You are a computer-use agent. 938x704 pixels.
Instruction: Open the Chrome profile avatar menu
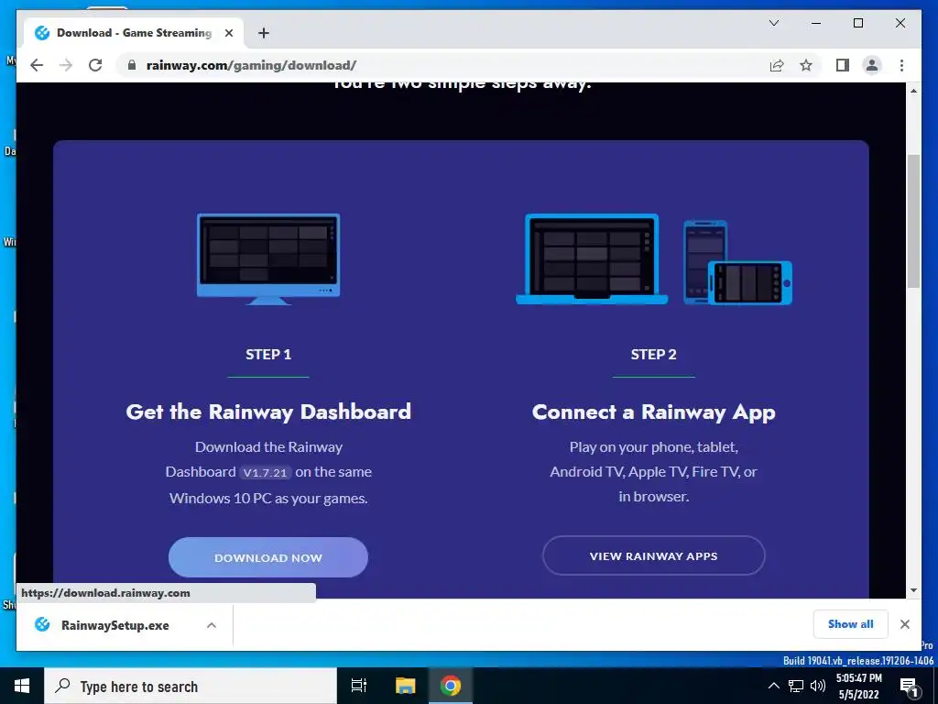(872, 65)
